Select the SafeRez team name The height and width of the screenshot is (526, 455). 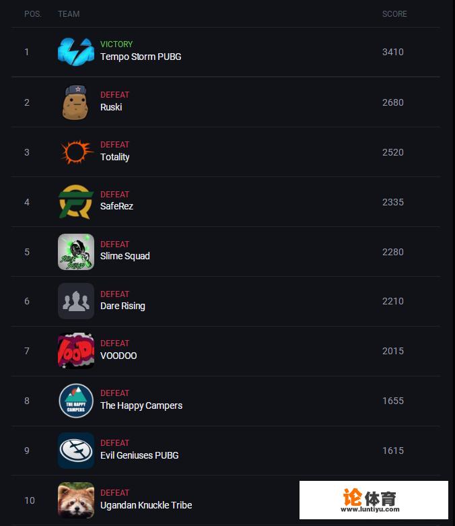coord(116,207)
